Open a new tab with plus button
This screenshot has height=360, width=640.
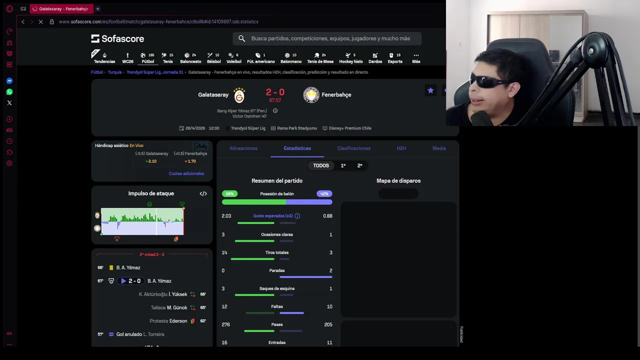[97, 8]
